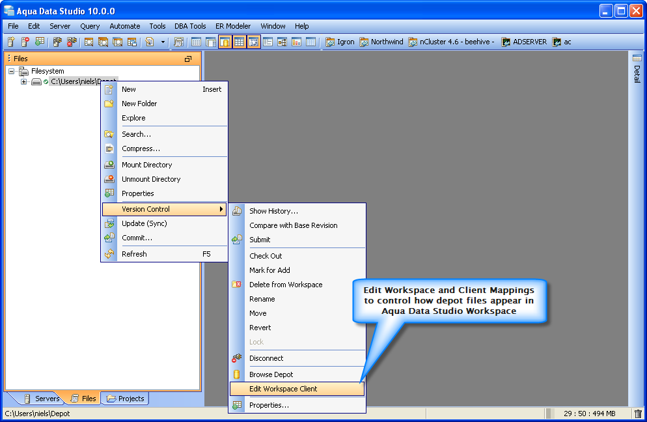Select Move in the submenu

(x=297, y=313)
